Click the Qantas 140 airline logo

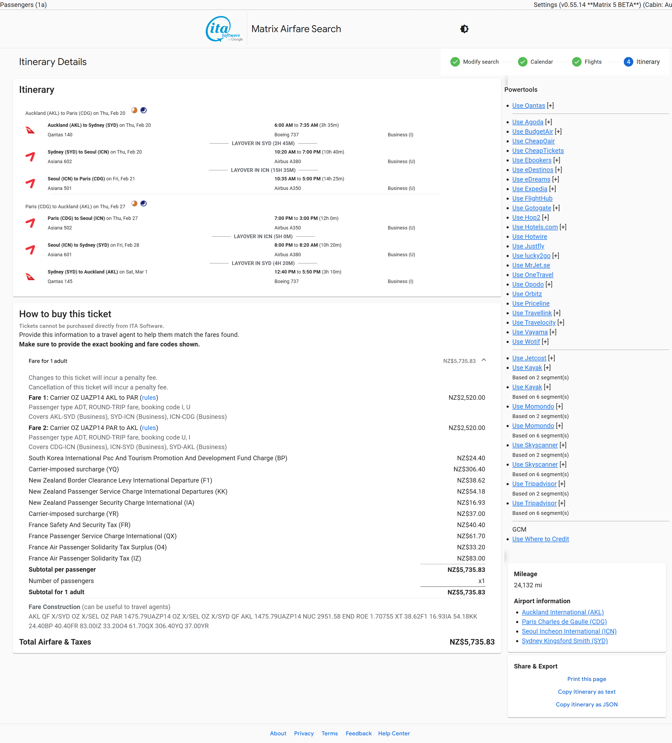(30, 130)
